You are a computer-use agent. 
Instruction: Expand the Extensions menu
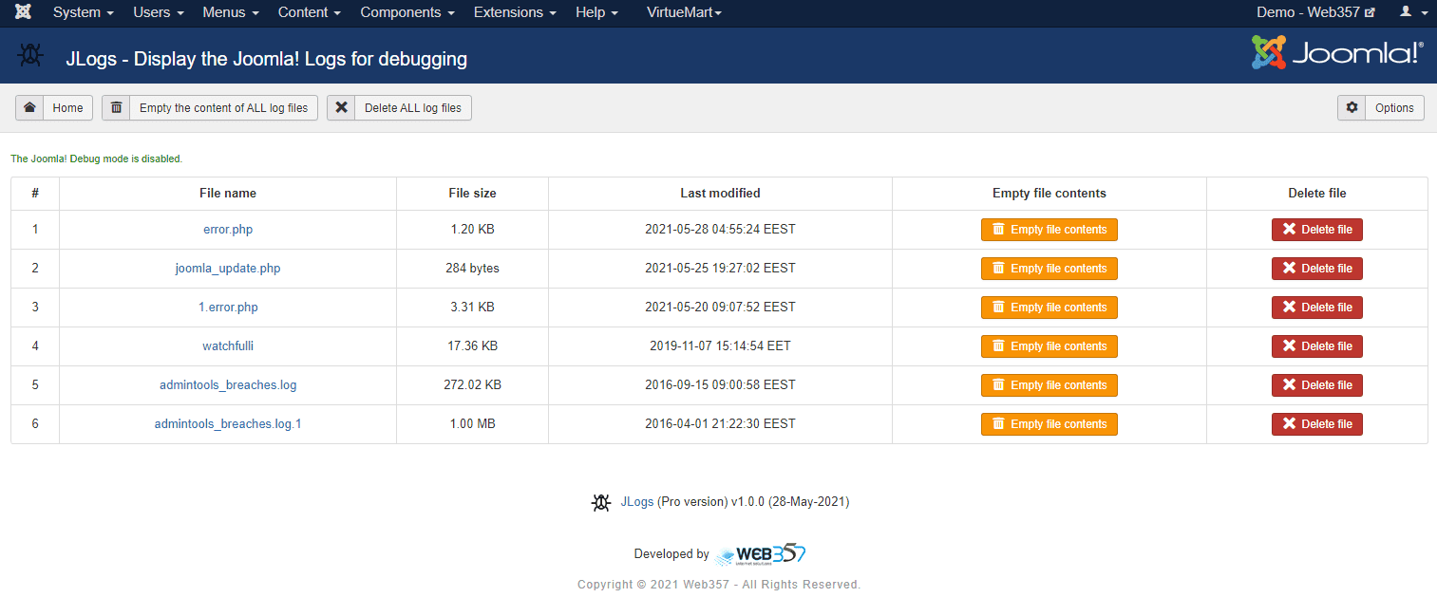point(515,12)
